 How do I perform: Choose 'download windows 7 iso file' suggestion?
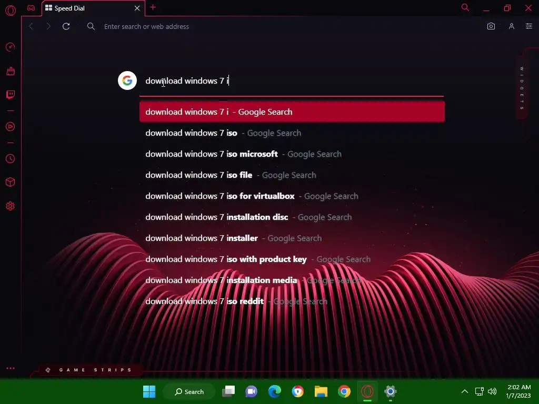(292, 175)
